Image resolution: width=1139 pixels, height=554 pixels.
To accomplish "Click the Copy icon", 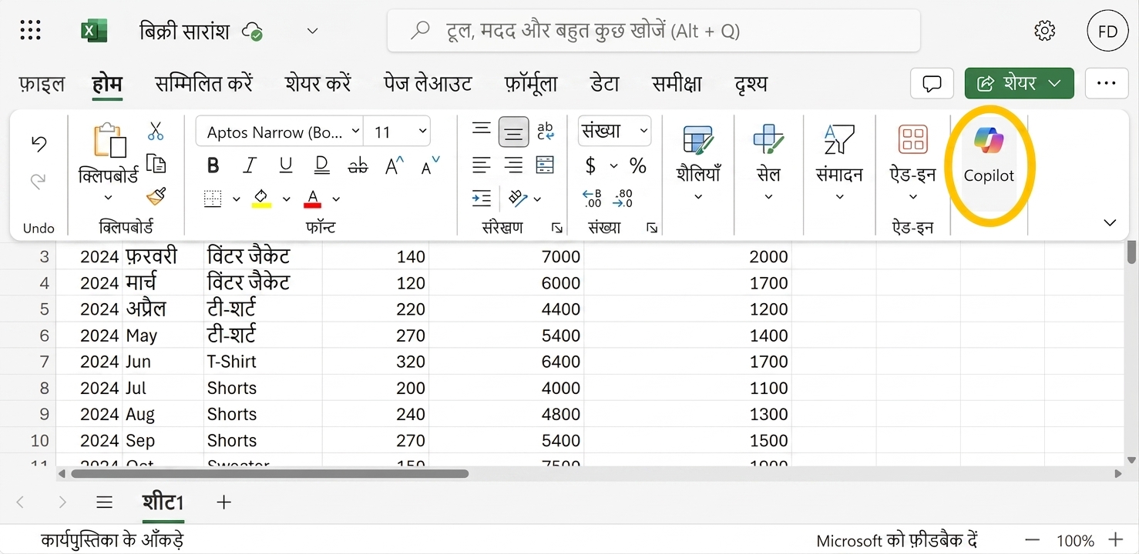I will click(x=156, y=164).
